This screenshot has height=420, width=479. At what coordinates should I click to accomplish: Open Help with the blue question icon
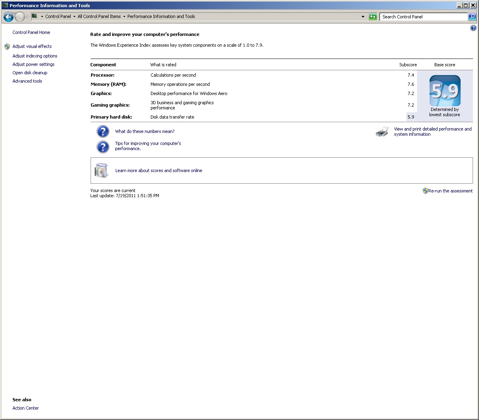[473, 28]
